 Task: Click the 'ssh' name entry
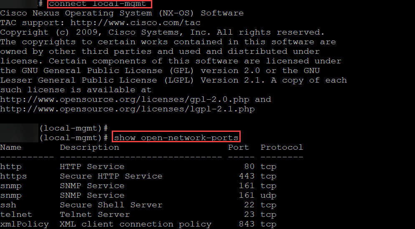8,205
